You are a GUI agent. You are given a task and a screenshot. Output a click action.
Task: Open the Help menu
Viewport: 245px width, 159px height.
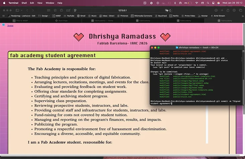point(60,3)
